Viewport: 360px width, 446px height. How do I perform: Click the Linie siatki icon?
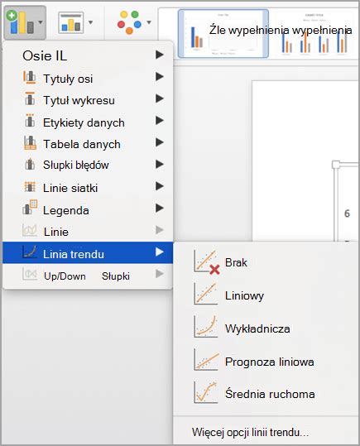(30, 187)
